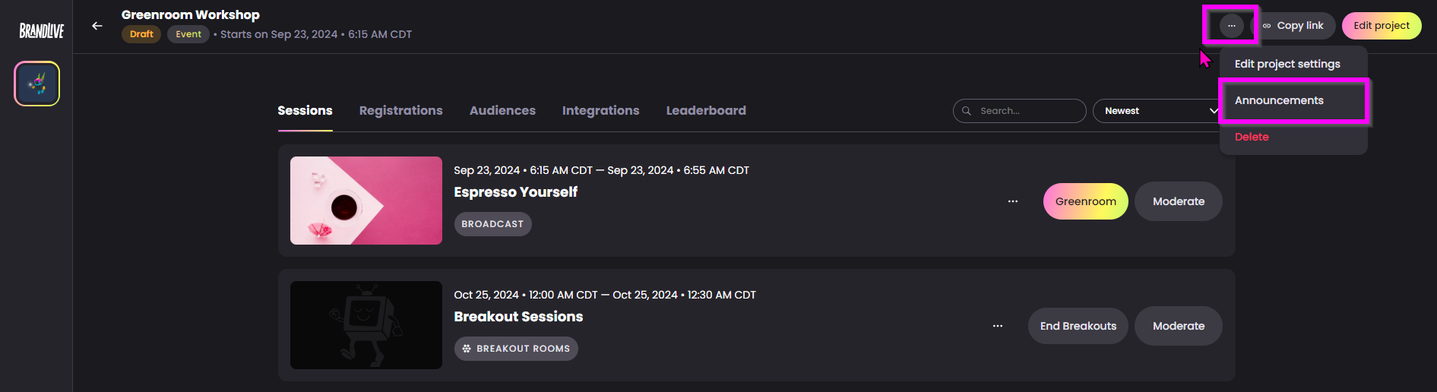The width and height of the screenshot is (1437, 392).
Task: Open Espresso Yourself session options ellipsis
Action: click(1012, 201)
